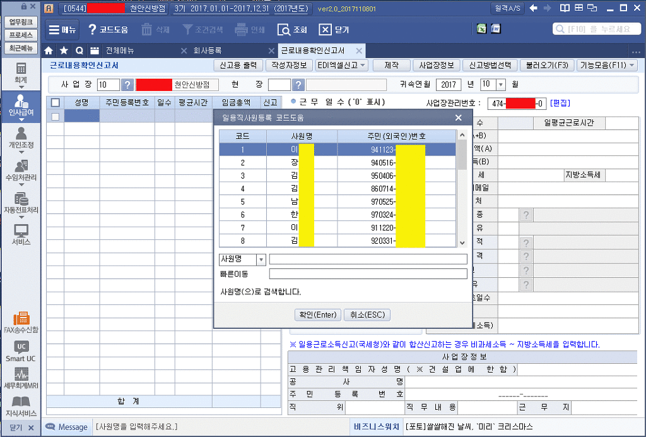Close the 일용직사원등록 코드도움 dialog
The image size is (646, 437).
(459, 118)
